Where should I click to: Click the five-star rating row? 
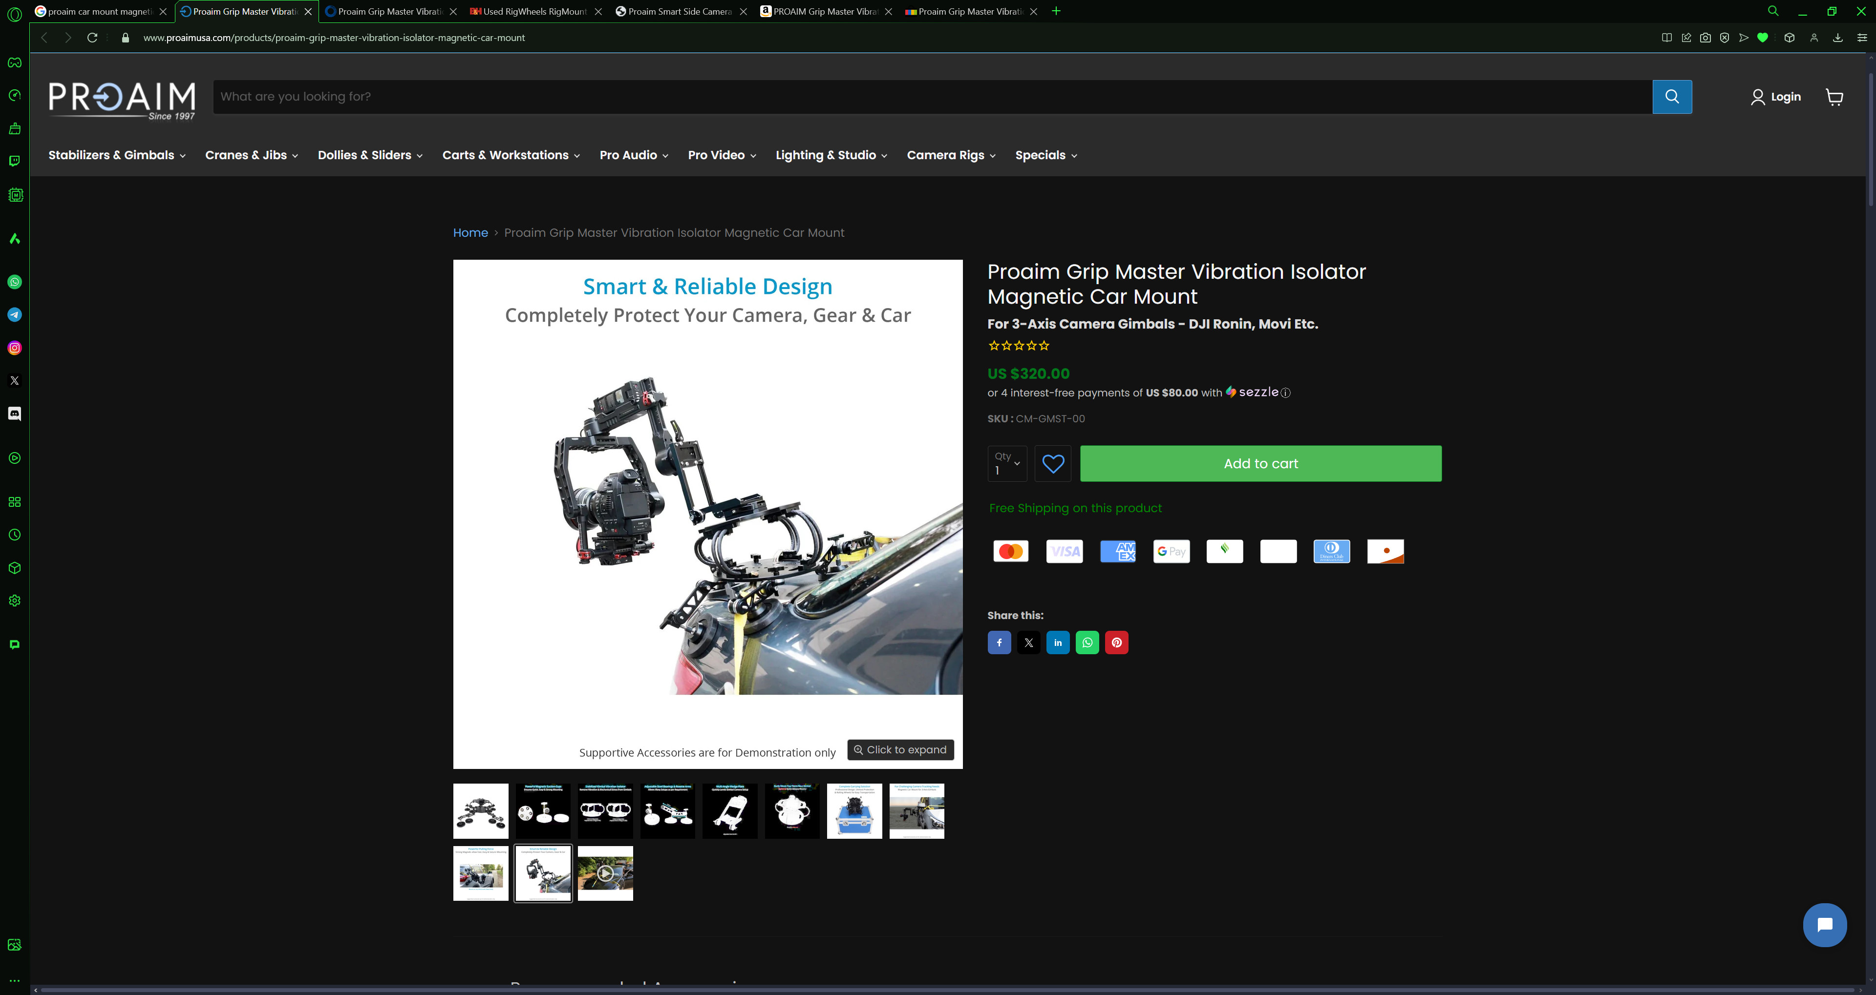point(1018,347)
